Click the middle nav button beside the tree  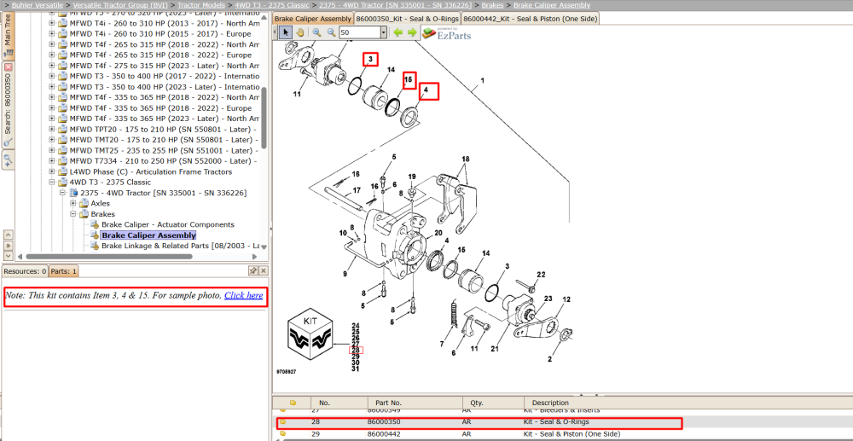coord(9,246)
